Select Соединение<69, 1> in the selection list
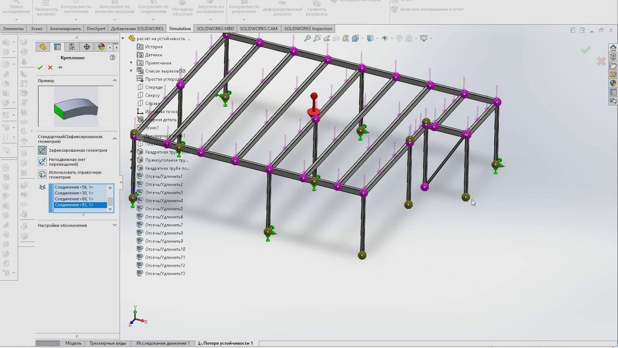 80,199
